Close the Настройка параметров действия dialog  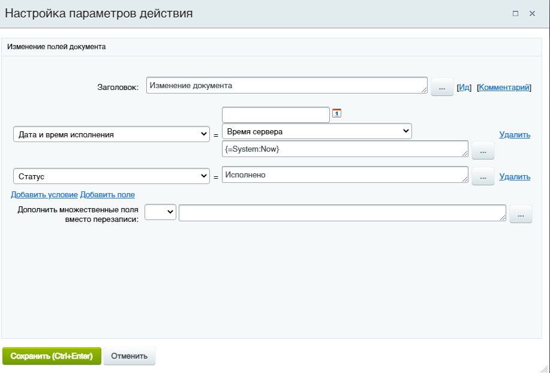[532, 14]
